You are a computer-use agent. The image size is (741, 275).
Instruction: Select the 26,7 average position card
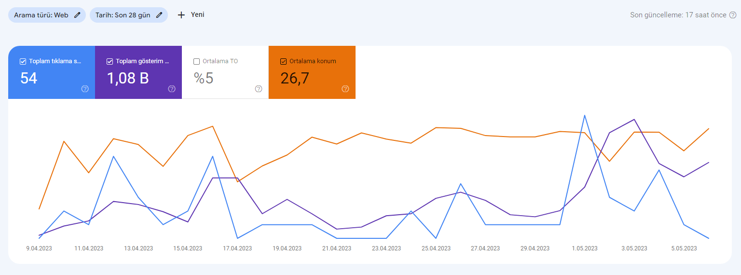312,72
